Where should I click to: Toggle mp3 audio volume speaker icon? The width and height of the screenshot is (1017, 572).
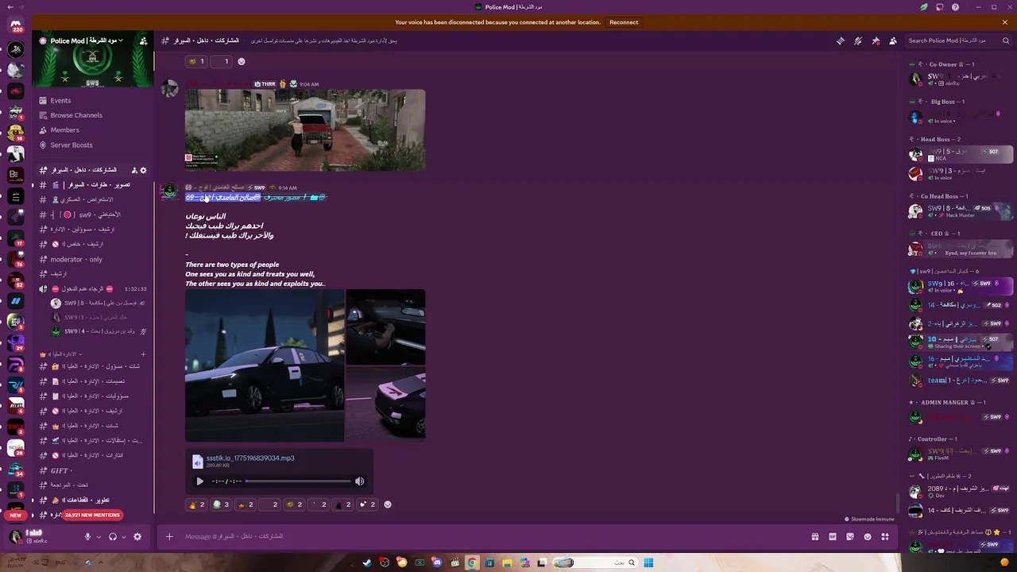[360, 481]
